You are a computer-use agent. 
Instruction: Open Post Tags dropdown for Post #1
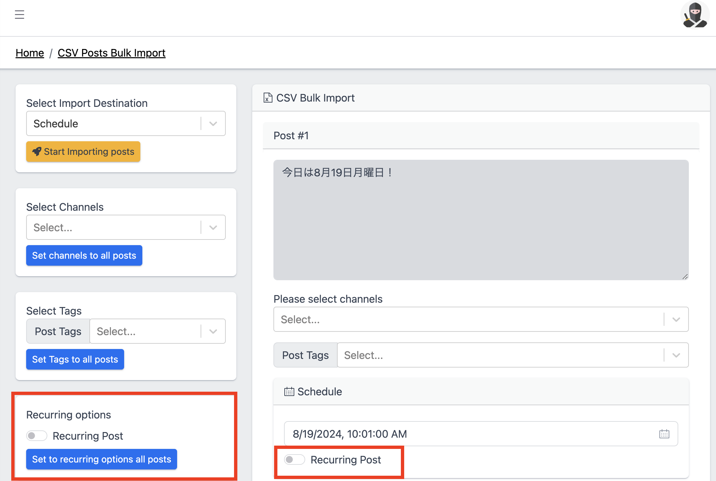coord(513,355)
